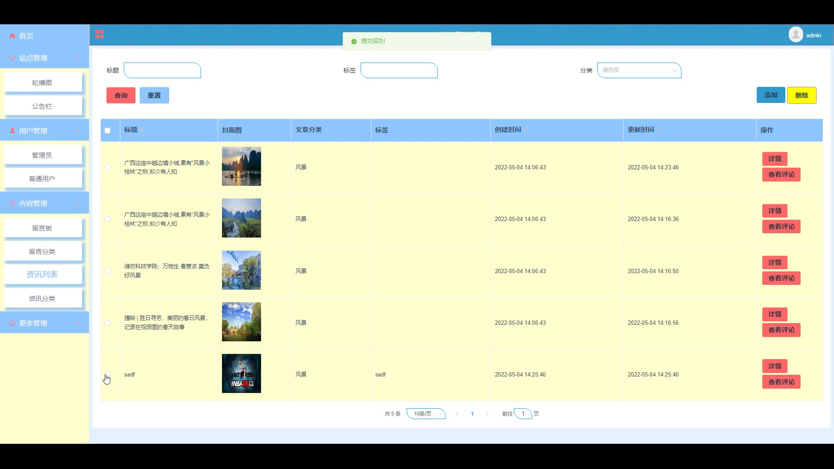This screenshot has width=834, height=469.
Task: Check the sadf row checkbox
Action: [108, 374]
